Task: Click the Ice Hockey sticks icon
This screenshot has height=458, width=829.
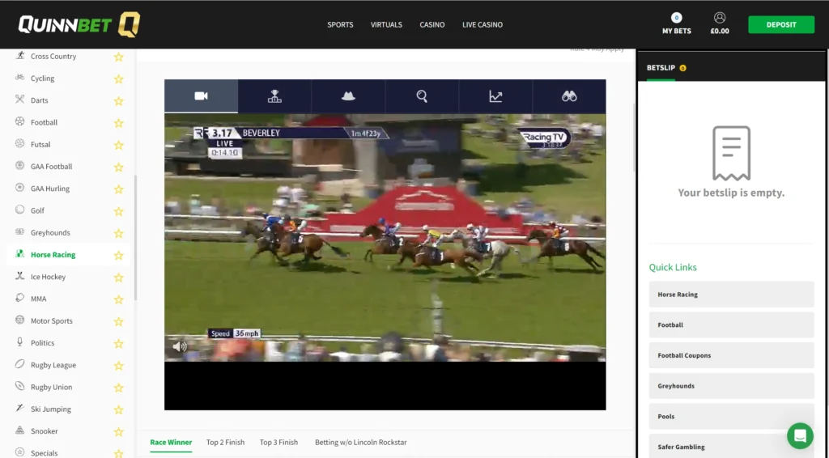Action: 19,276
